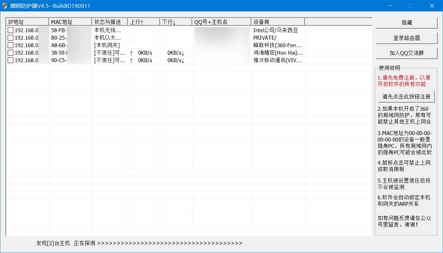Click the 鸿海精密(Hon Hai)… vendor cell
The width and height of the screenshot is (443, 253).
pyautogui.click(x=278, y=53)
